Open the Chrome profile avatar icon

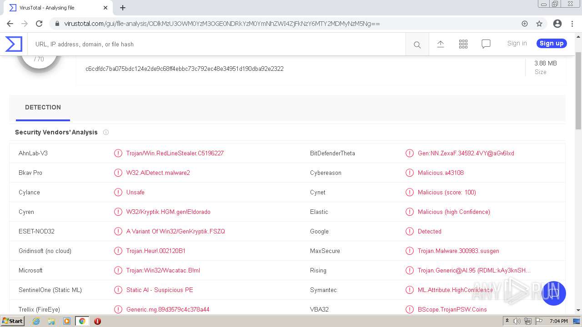coord(557,24)
